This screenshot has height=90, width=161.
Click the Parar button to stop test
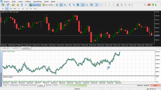[x=155, y=85]
